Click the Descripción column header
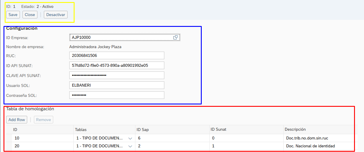The image size is (364, 152). tap(296, 130)
